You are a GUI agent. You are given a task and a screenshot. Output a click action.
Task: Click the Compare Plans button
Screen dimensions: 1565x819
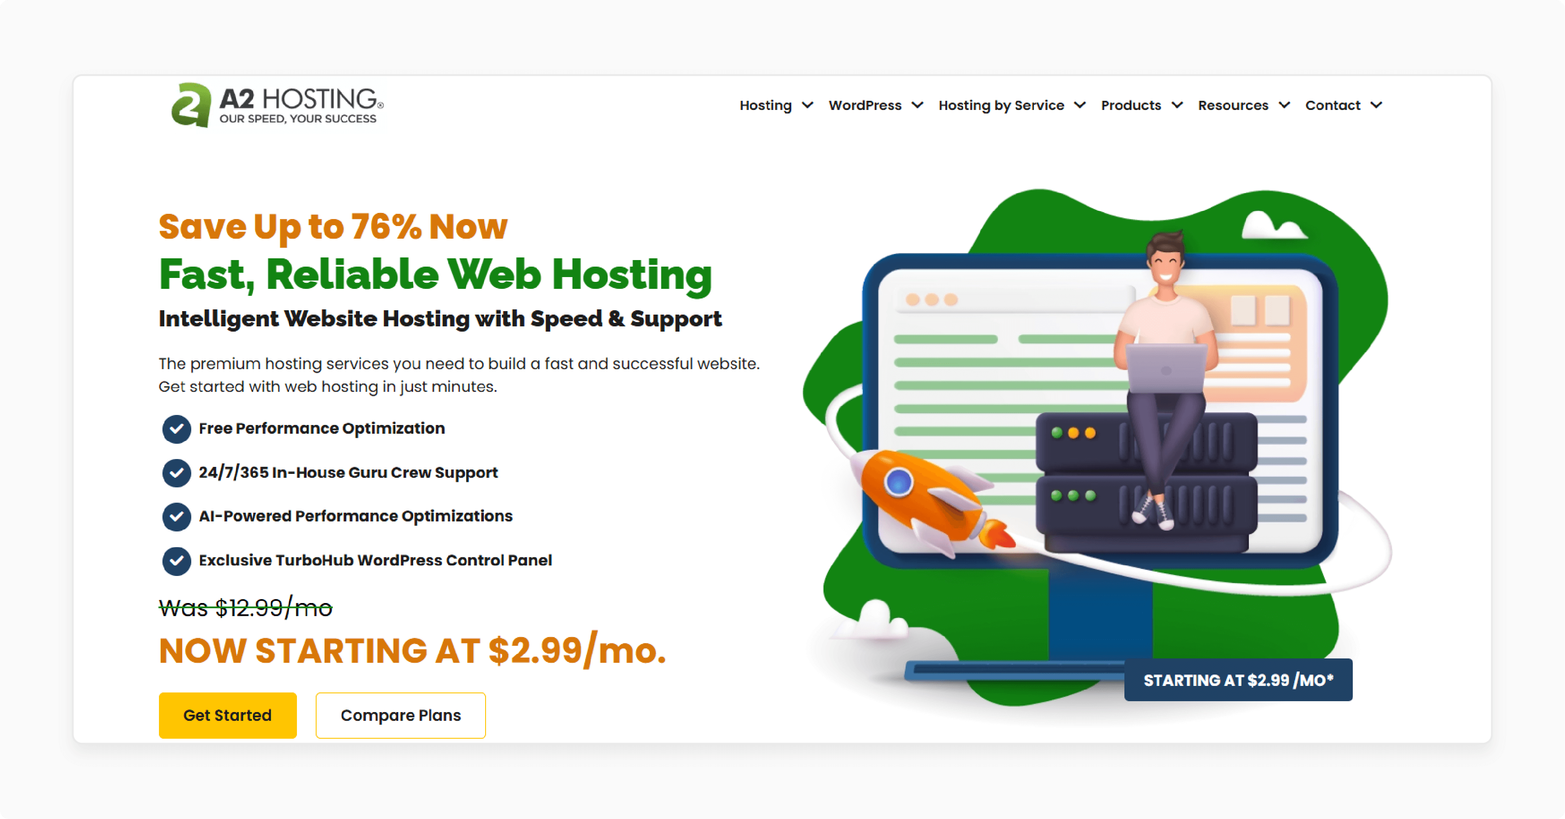399,743
